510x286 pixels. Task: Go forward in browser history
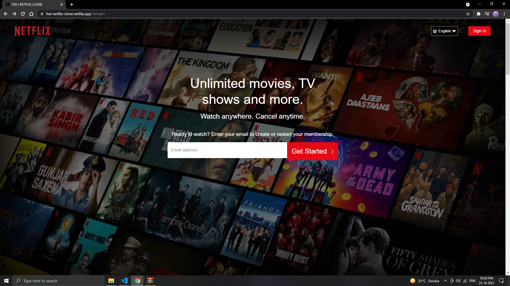[x=14, y=14]
